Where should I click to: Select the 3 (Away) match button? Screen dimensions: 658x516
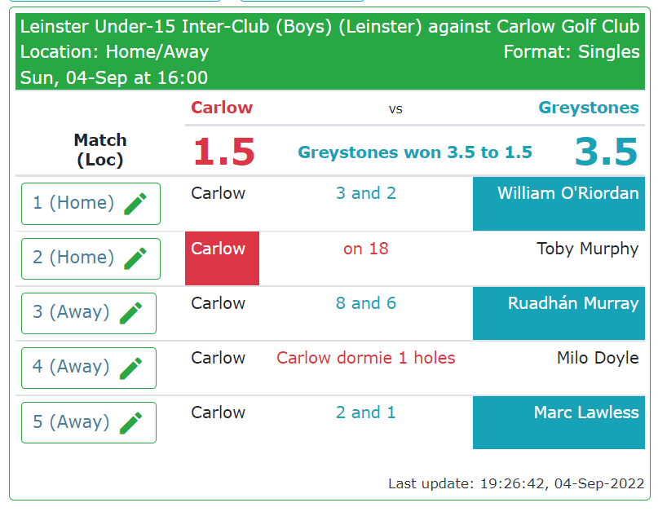click(89, 313)
